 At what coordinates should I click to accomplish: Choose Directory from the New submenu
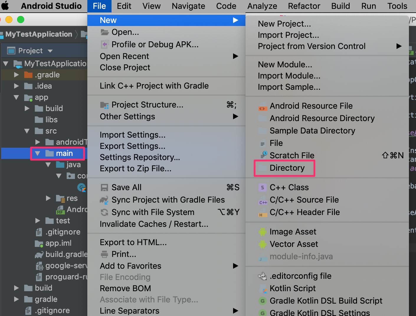287,168
